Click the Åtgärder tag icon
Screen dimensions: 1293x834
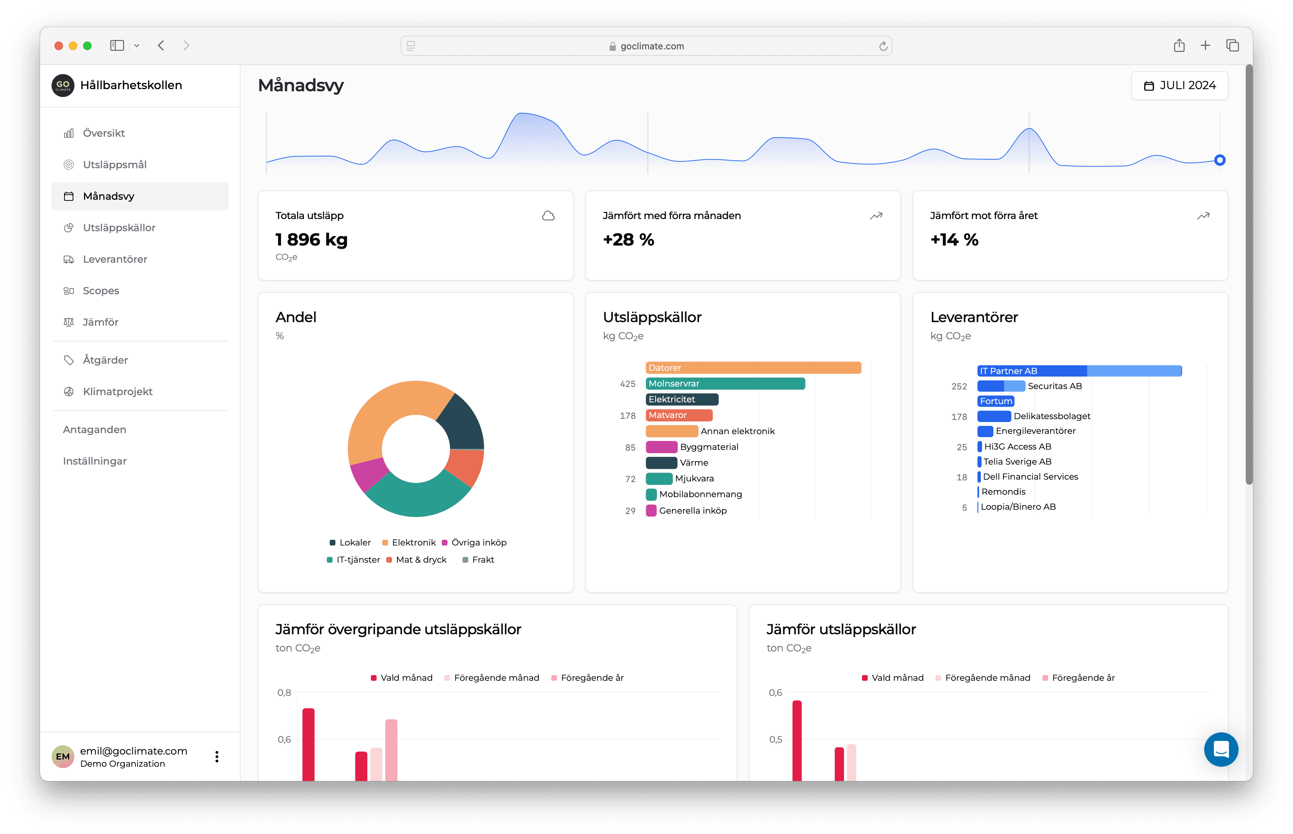click(x=69, y=360)
